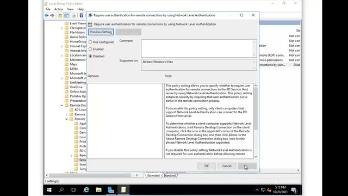Select the Enabled radio button
348x196 pixels.
pyautogui.click(x=90, y=49)
